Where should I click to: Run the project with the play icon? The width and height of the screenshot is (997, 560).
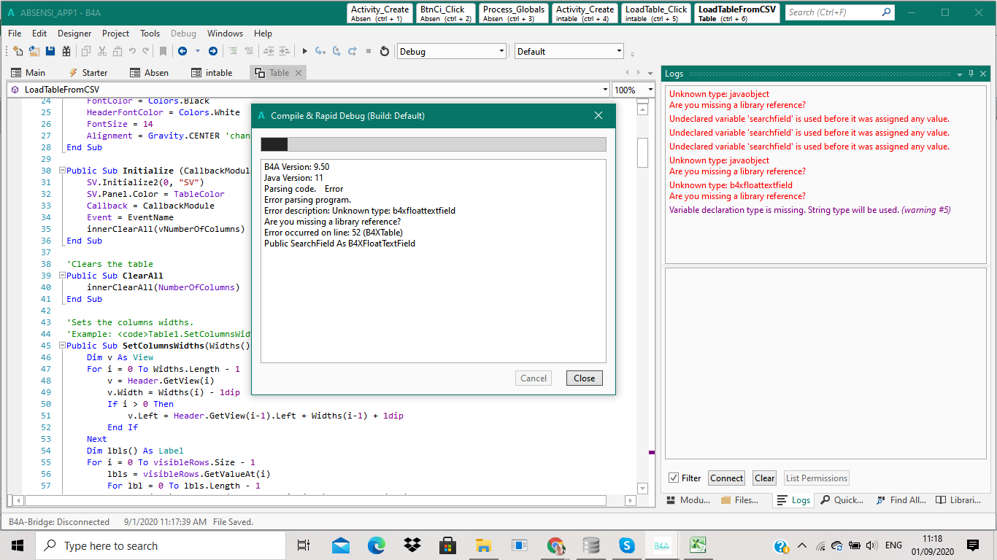point(305,51)
